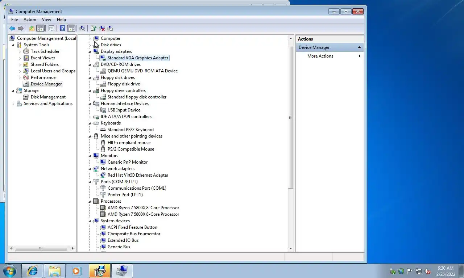The width and height of the screenshot is (464, 278).
Task: Click device list scrollbar up arrow
Action: [x=290, y=38]
